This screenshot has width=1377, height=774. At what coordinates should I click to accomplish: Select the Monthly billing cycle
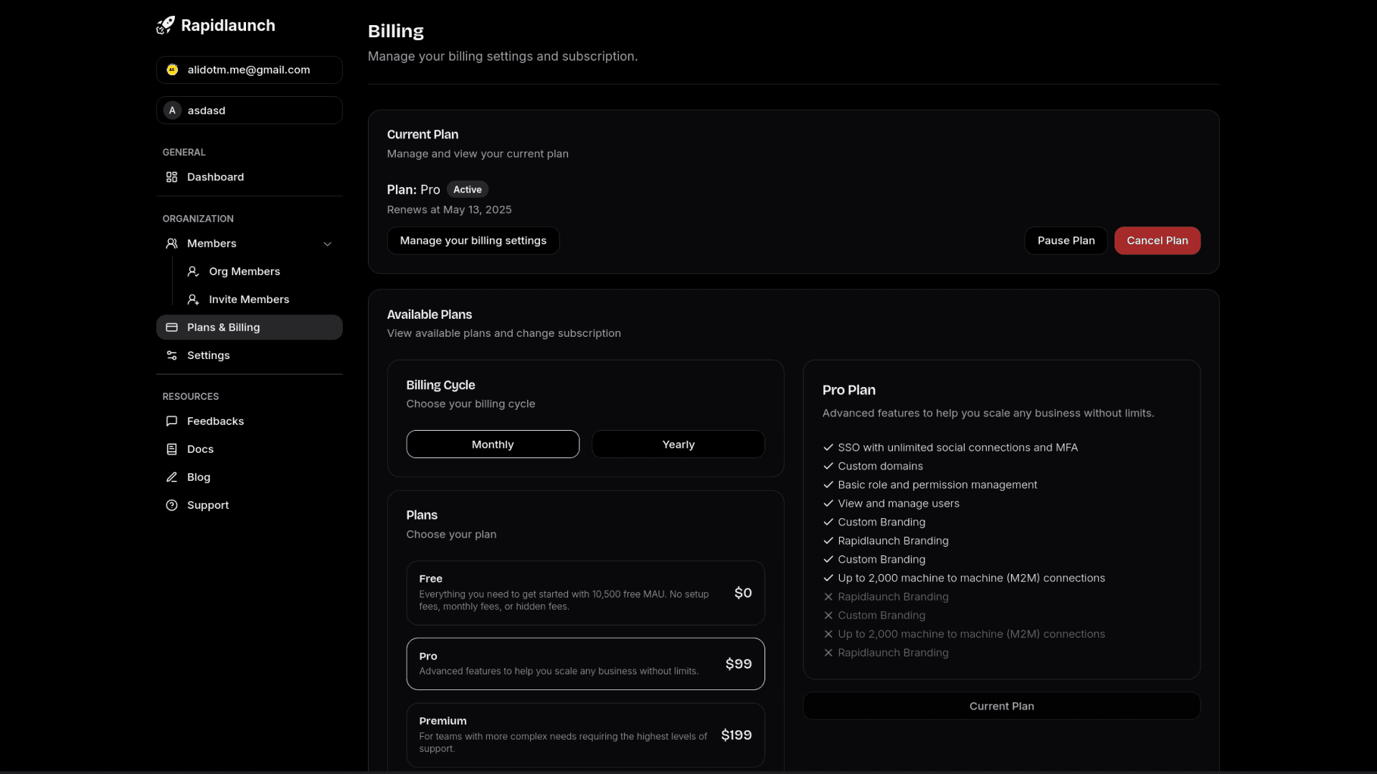493,444
